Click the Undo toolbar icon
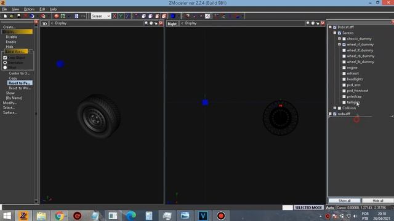 tap(33, 16)
